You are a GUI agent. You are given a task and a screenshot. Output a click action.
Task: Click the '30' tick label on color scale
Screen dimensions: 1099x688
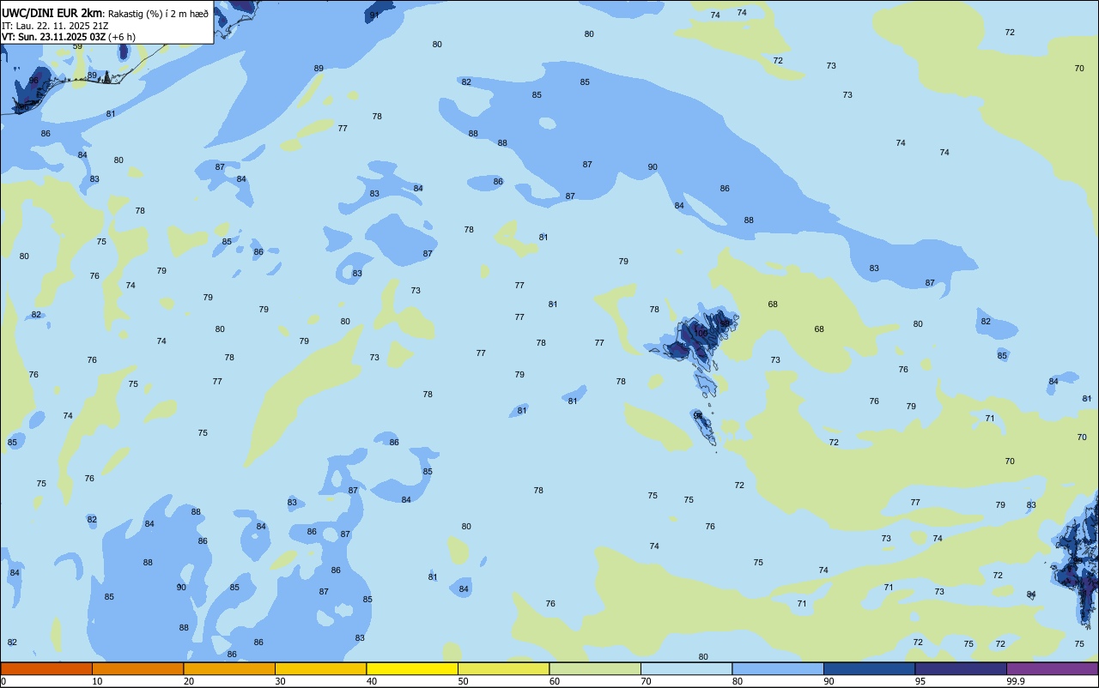pyautogui.click(x=281, y=681)
